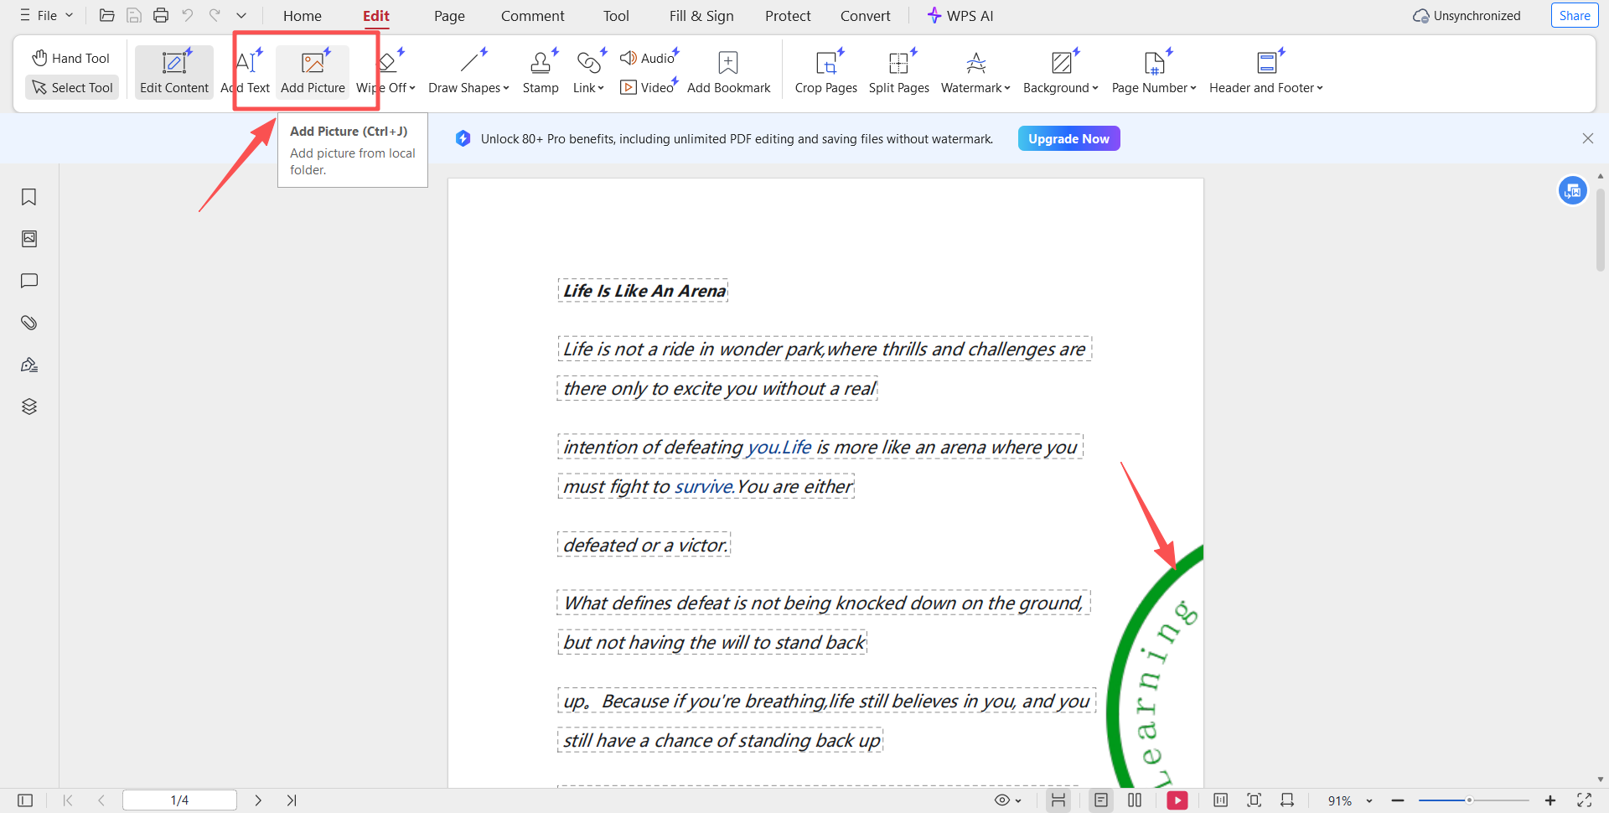Open the Protect tab
This screenshot has width=1609, height=813.
pyautogui.click(x=788, y=16)
